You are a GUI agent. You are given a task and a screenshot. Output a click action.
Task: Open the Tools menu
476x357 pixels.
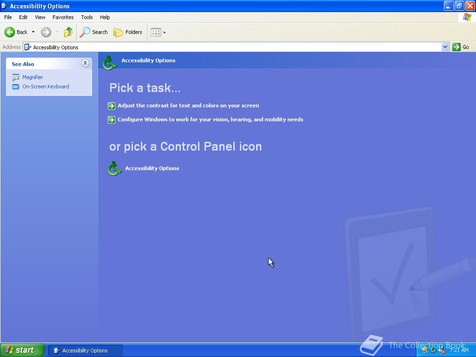point(87,17)
